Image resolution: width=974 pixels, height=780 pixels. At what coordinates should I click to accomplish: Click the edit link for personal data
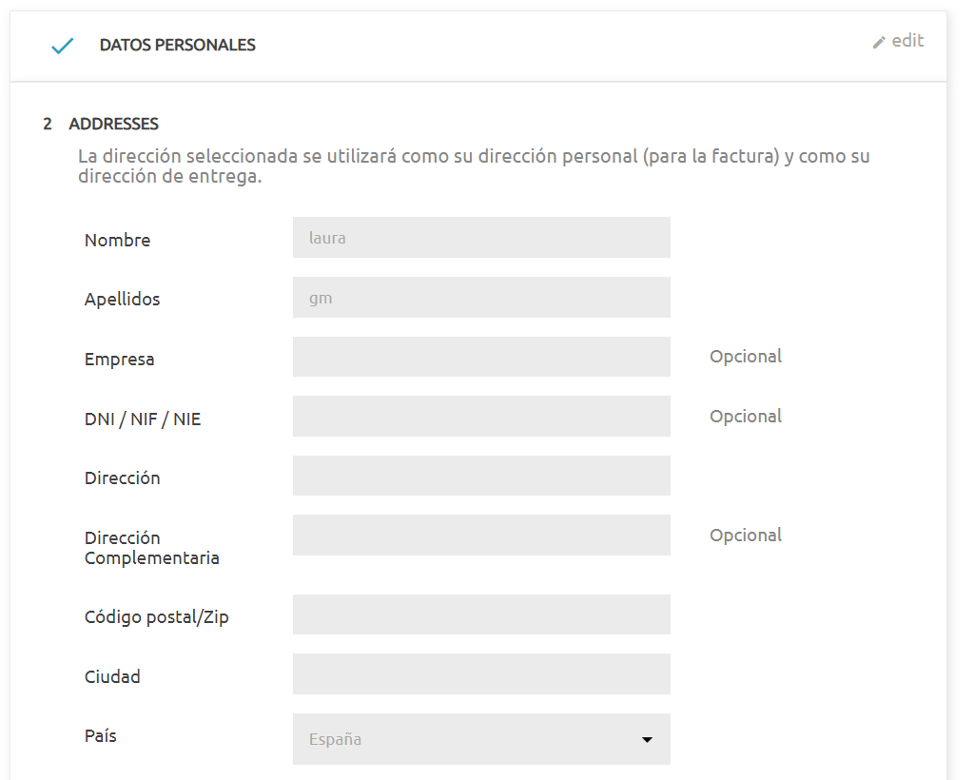pos(907,41)
